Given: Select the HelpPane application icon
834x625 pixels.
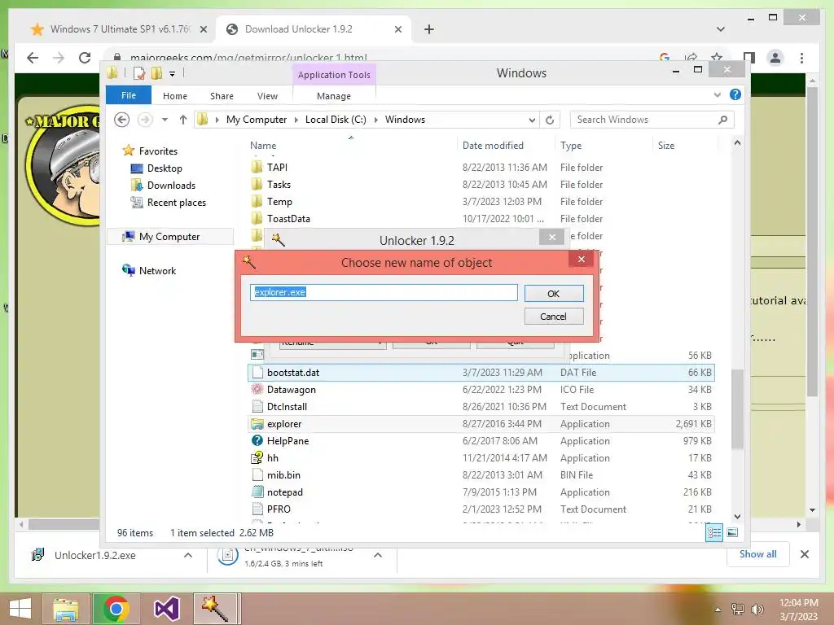Looking at the screenshot, I should click(257, 440).
